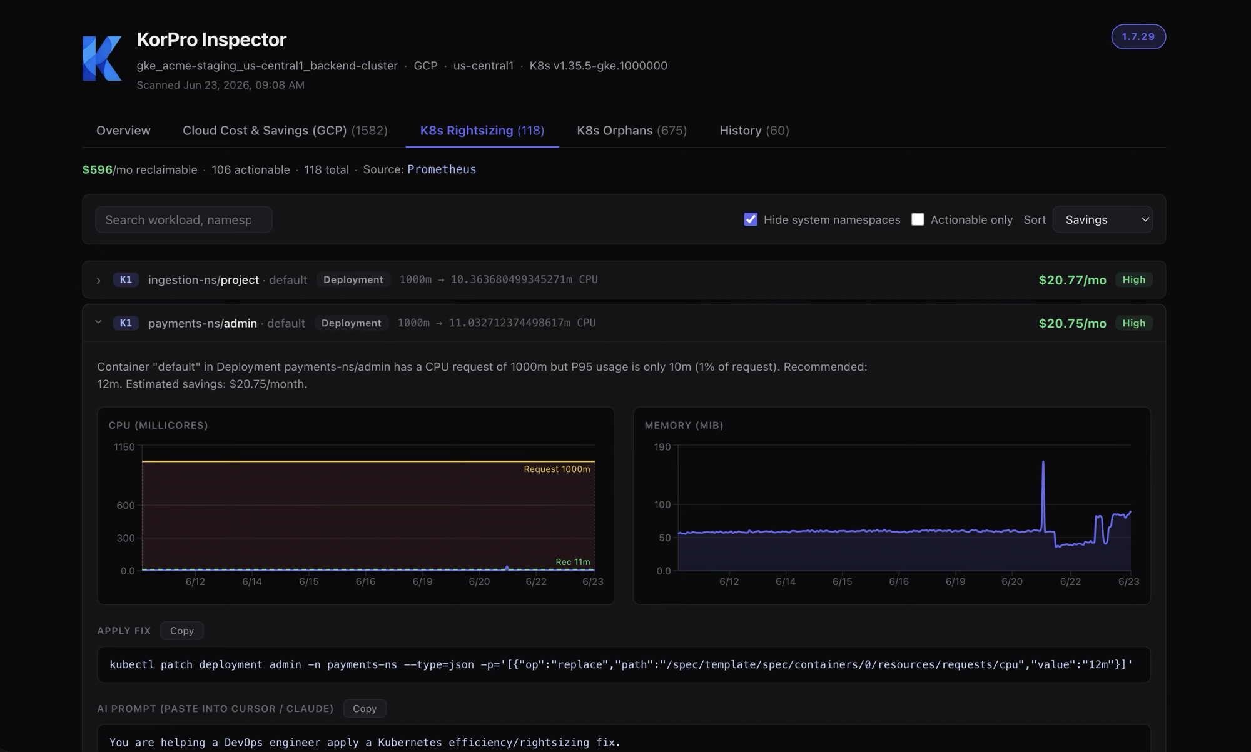Image resolution: width=1251 pixels, height=752 pixels.
Task: Click the $596/mo reclaimable summary
Action: [x=139, y=169]
